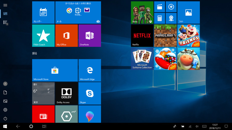Open the Power options button
Image resolution: width=232 pixels, height=130 pixels.
click(x=5, y=118)
